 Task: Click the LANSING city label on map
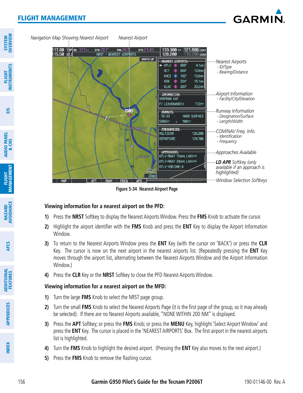point(144,157)
